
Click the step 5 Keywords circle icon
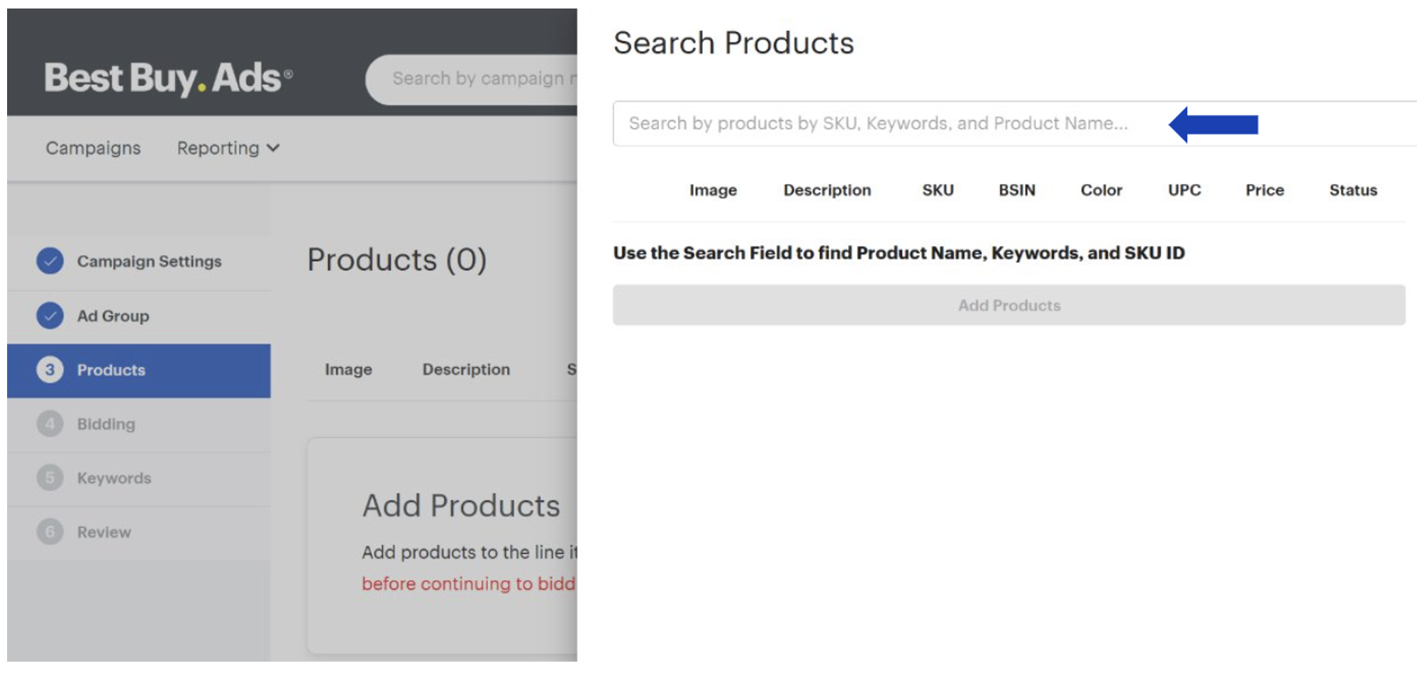click(50, 478)
